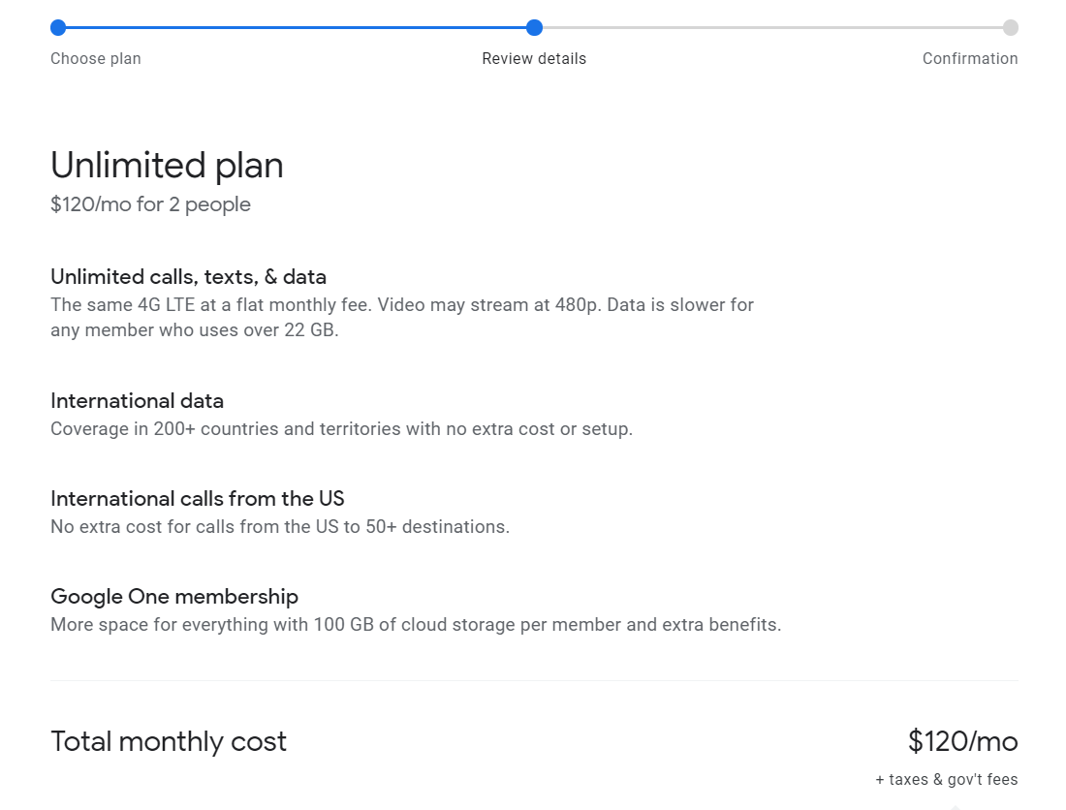The width and height of the screenshot is (1066, 810).
Task: Open the Confirmation step
Action: [970, 58]
